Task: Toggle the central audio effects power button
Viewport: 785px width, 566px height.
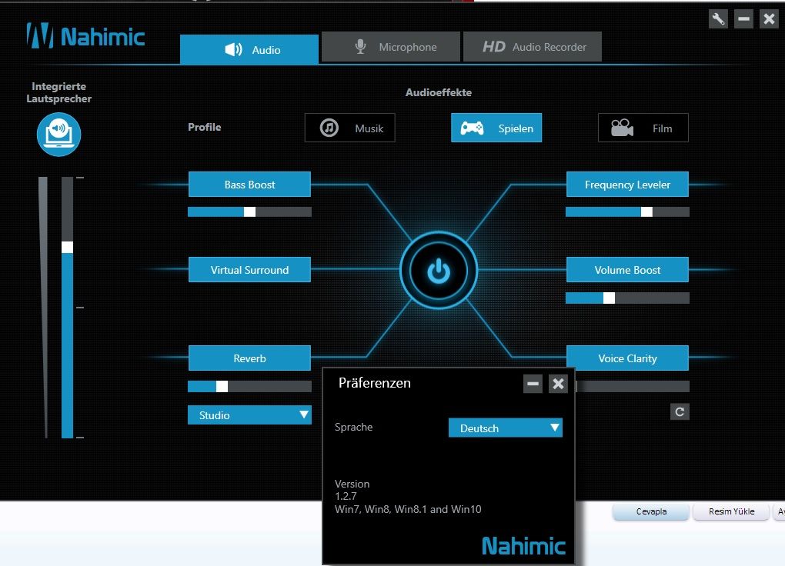Action: (439, 270)
